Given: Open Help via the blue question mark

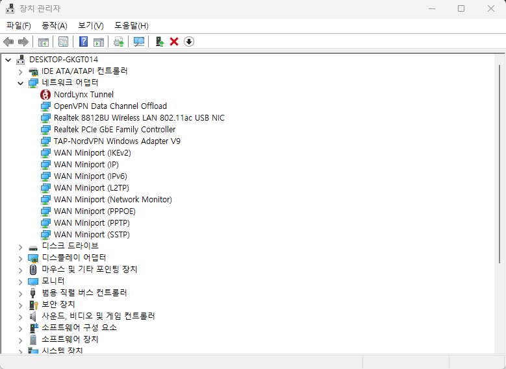Looking at the screenshot, I should coord(83,42).
